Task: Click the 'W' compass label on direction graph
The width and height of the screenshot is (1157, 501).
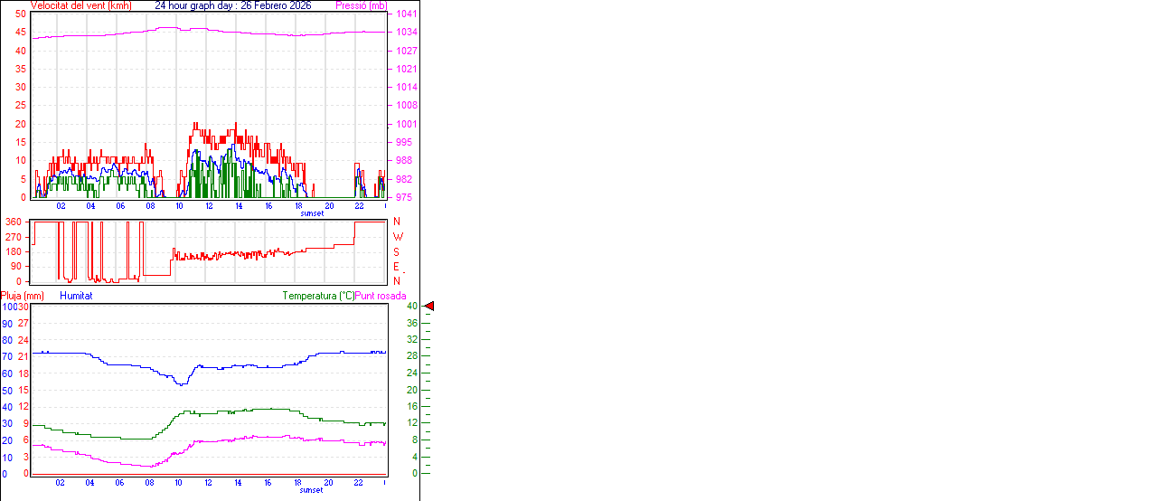Action: (397, 237)
